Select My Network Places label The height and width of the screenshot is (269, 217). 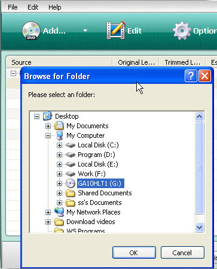93,212
